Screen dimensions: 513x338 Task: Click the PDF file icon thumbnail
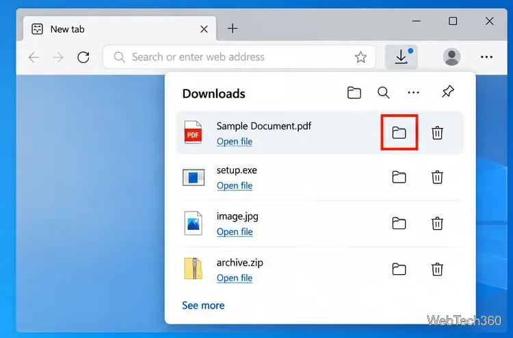(193, 132)
